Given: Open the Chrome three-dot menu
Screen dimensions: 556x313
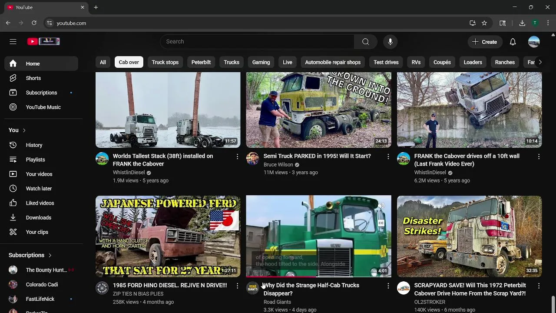Looking at the screenshot, I should (x=548, y=23).
